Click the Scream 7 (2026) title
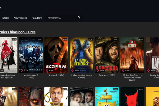This screenshot has height=106, width=159. [x=56, y=75]
